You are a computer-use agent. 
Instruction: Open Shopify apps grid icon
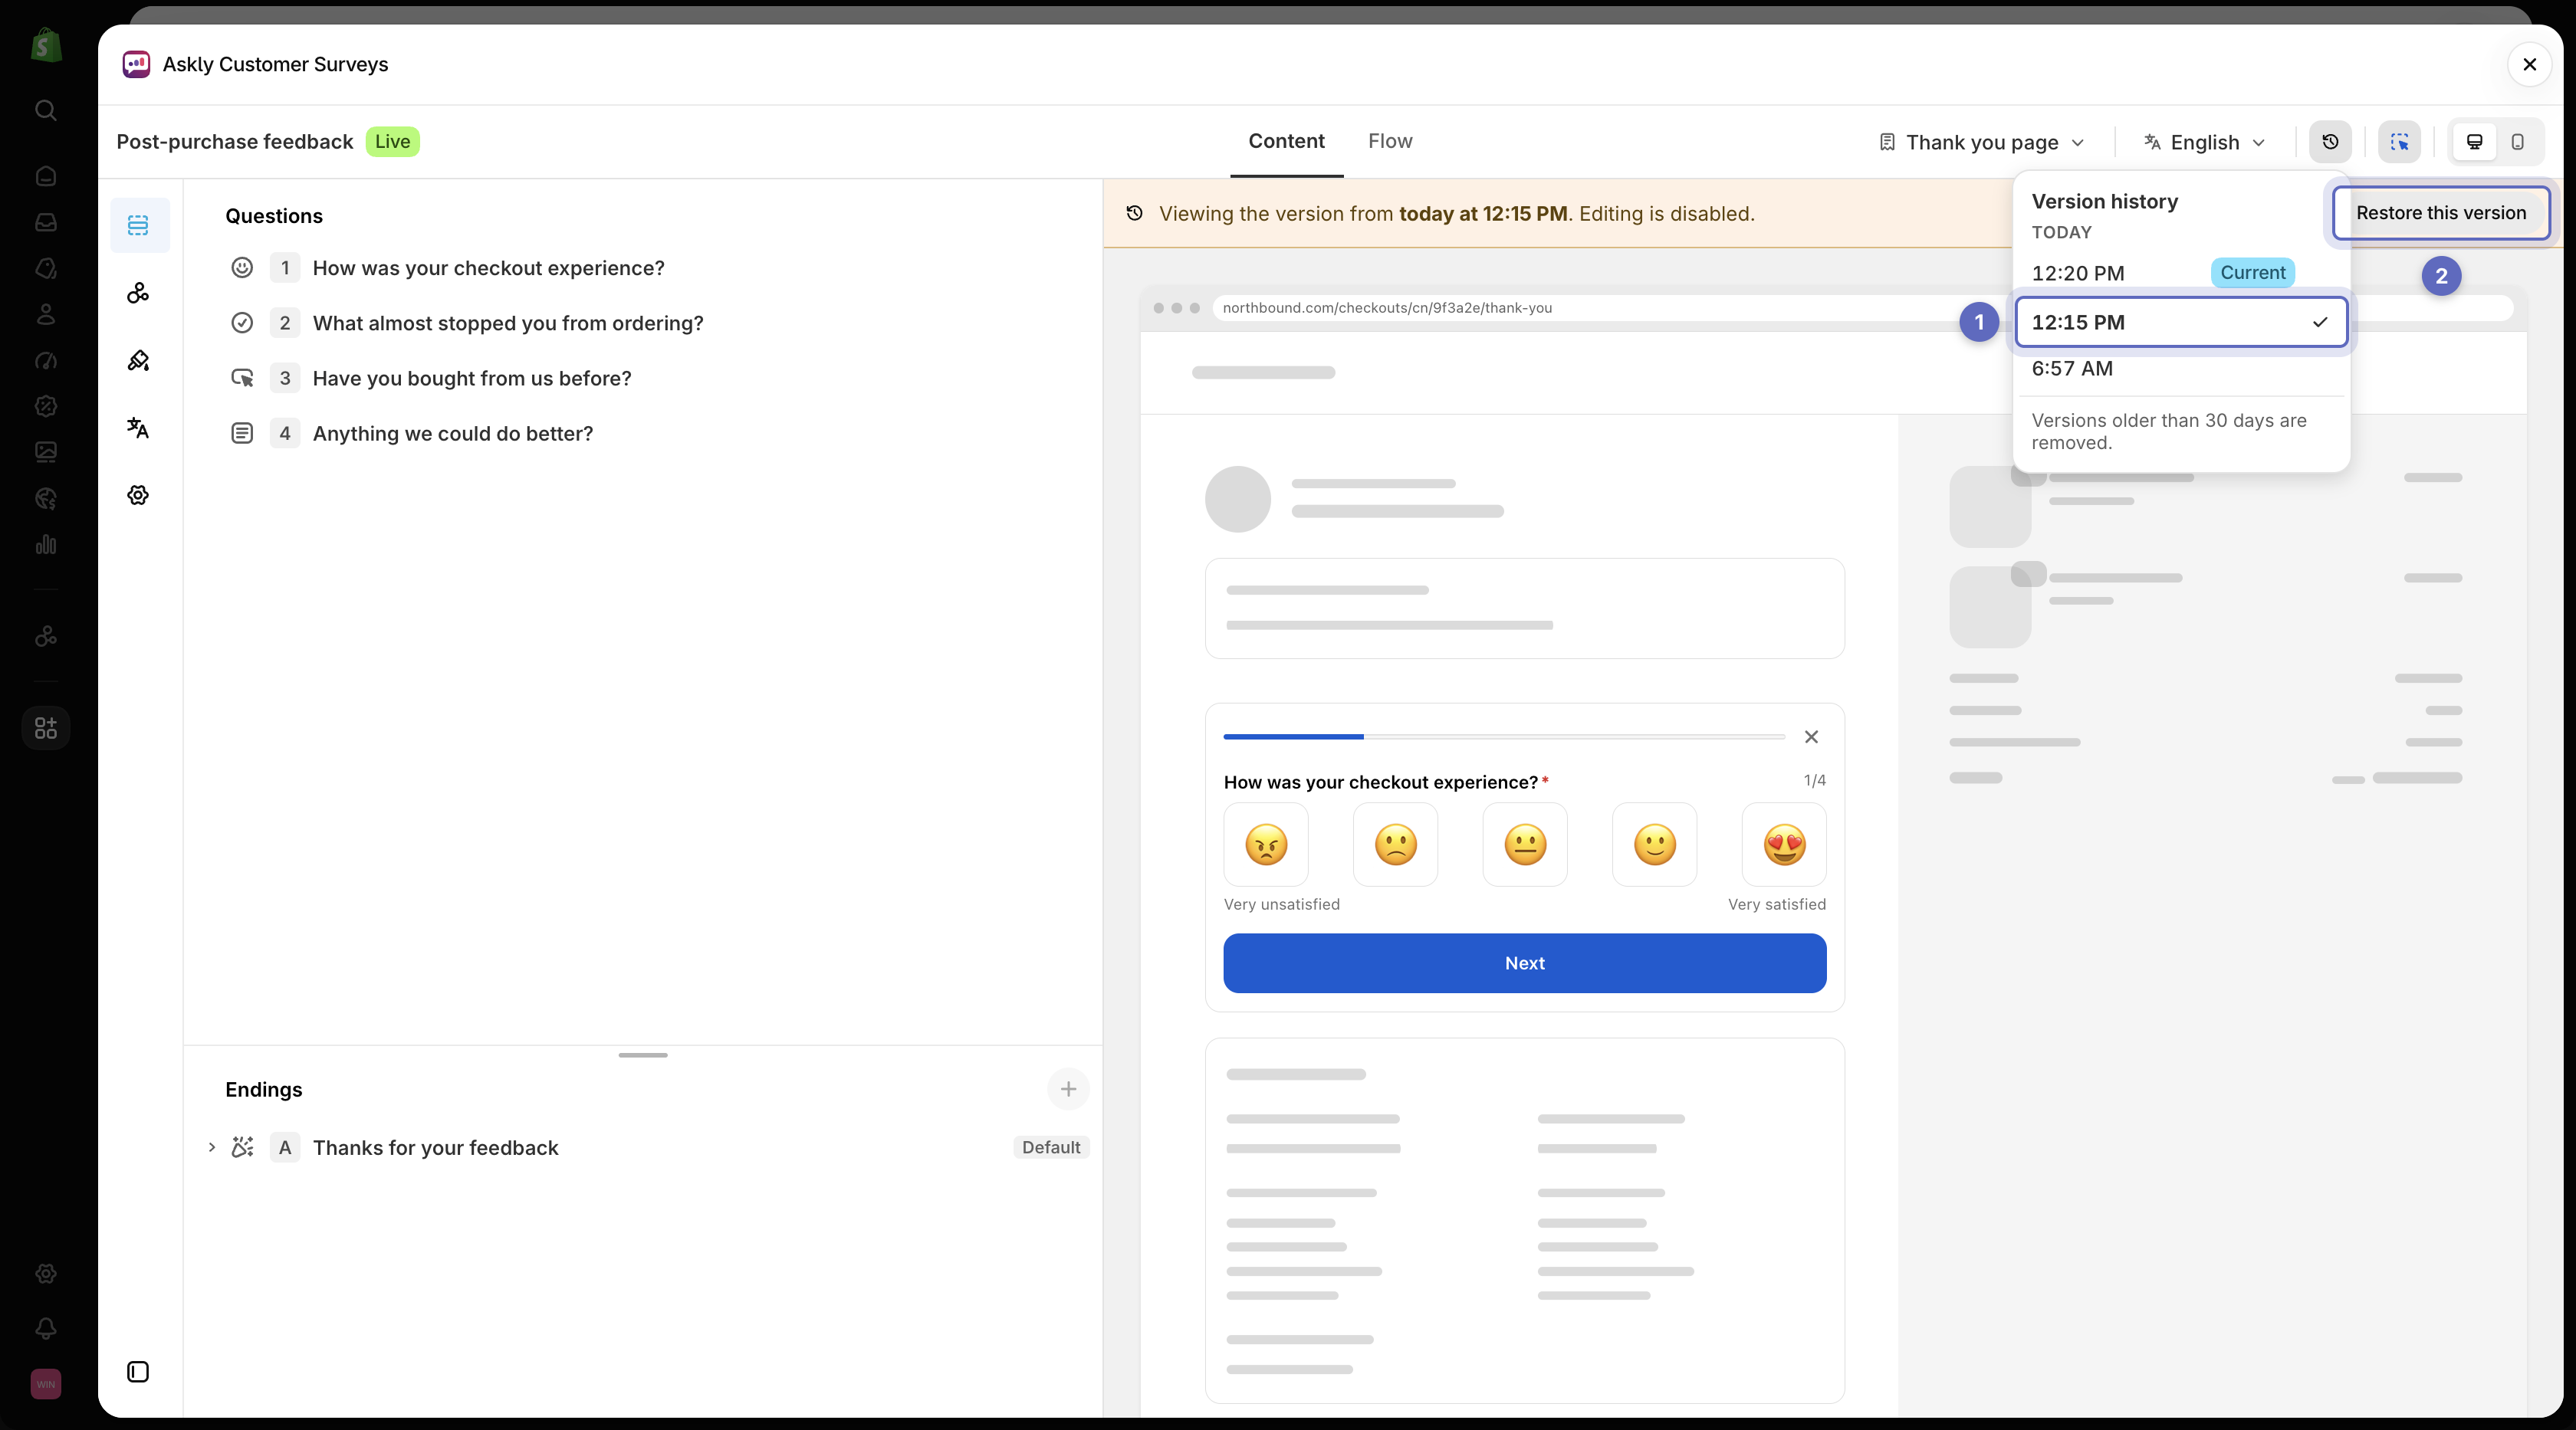(46, 727)
